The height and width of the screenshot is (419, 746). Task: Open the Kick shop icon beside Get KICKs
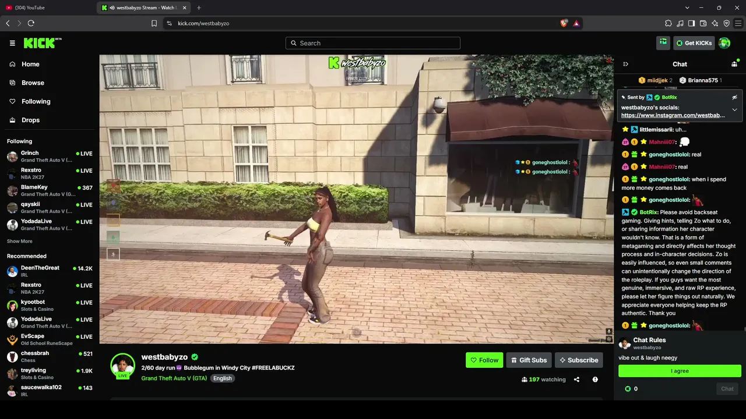coord(663,42)
